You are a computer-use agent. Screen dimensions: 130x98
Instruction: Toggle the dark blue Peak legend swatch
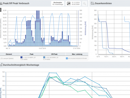[x=21, y=57]
